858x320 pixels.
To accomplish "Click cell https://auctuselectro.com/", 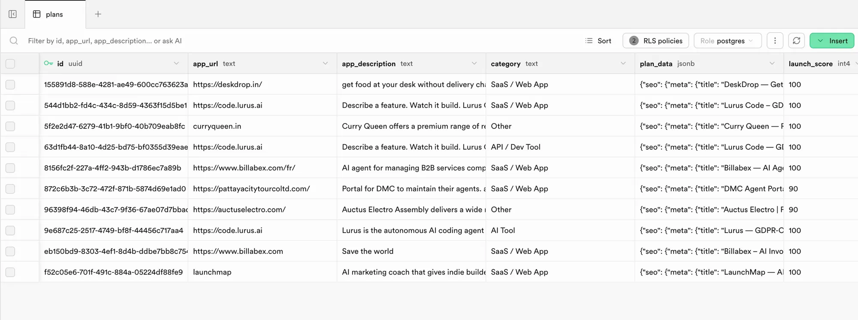I will point(263,209).
